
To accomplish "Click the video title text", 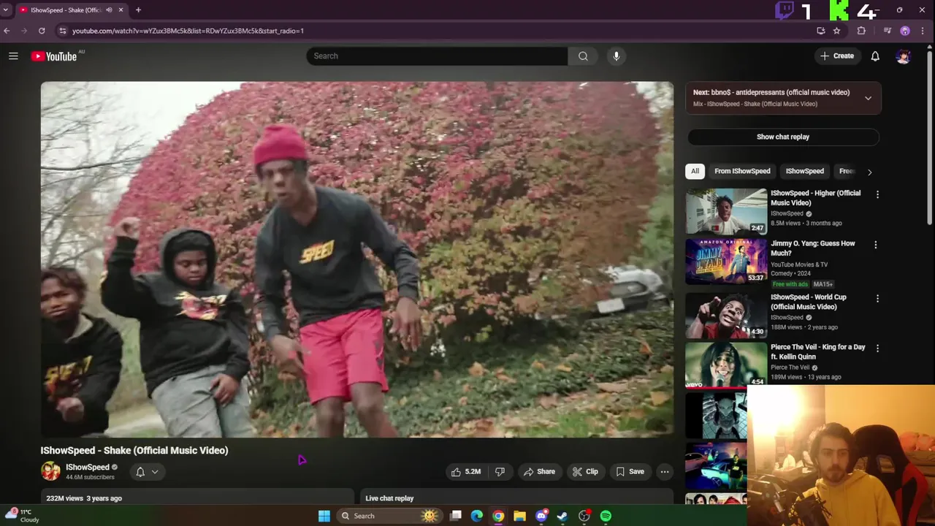I will (134, 450).
